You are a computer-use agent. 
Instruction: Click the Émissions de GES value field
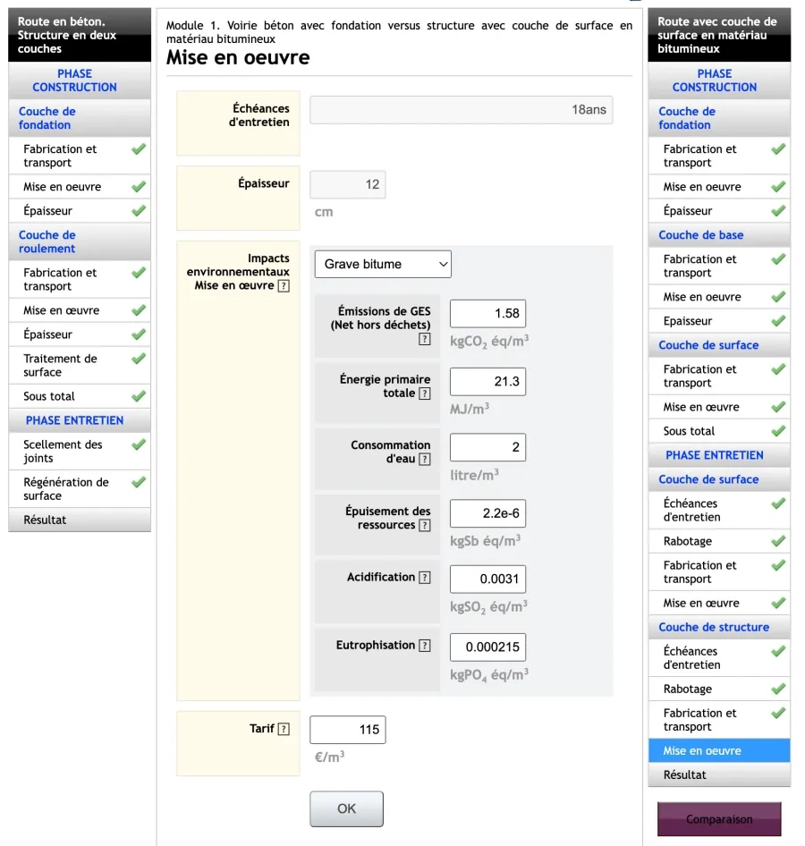(x=487, y=314)
